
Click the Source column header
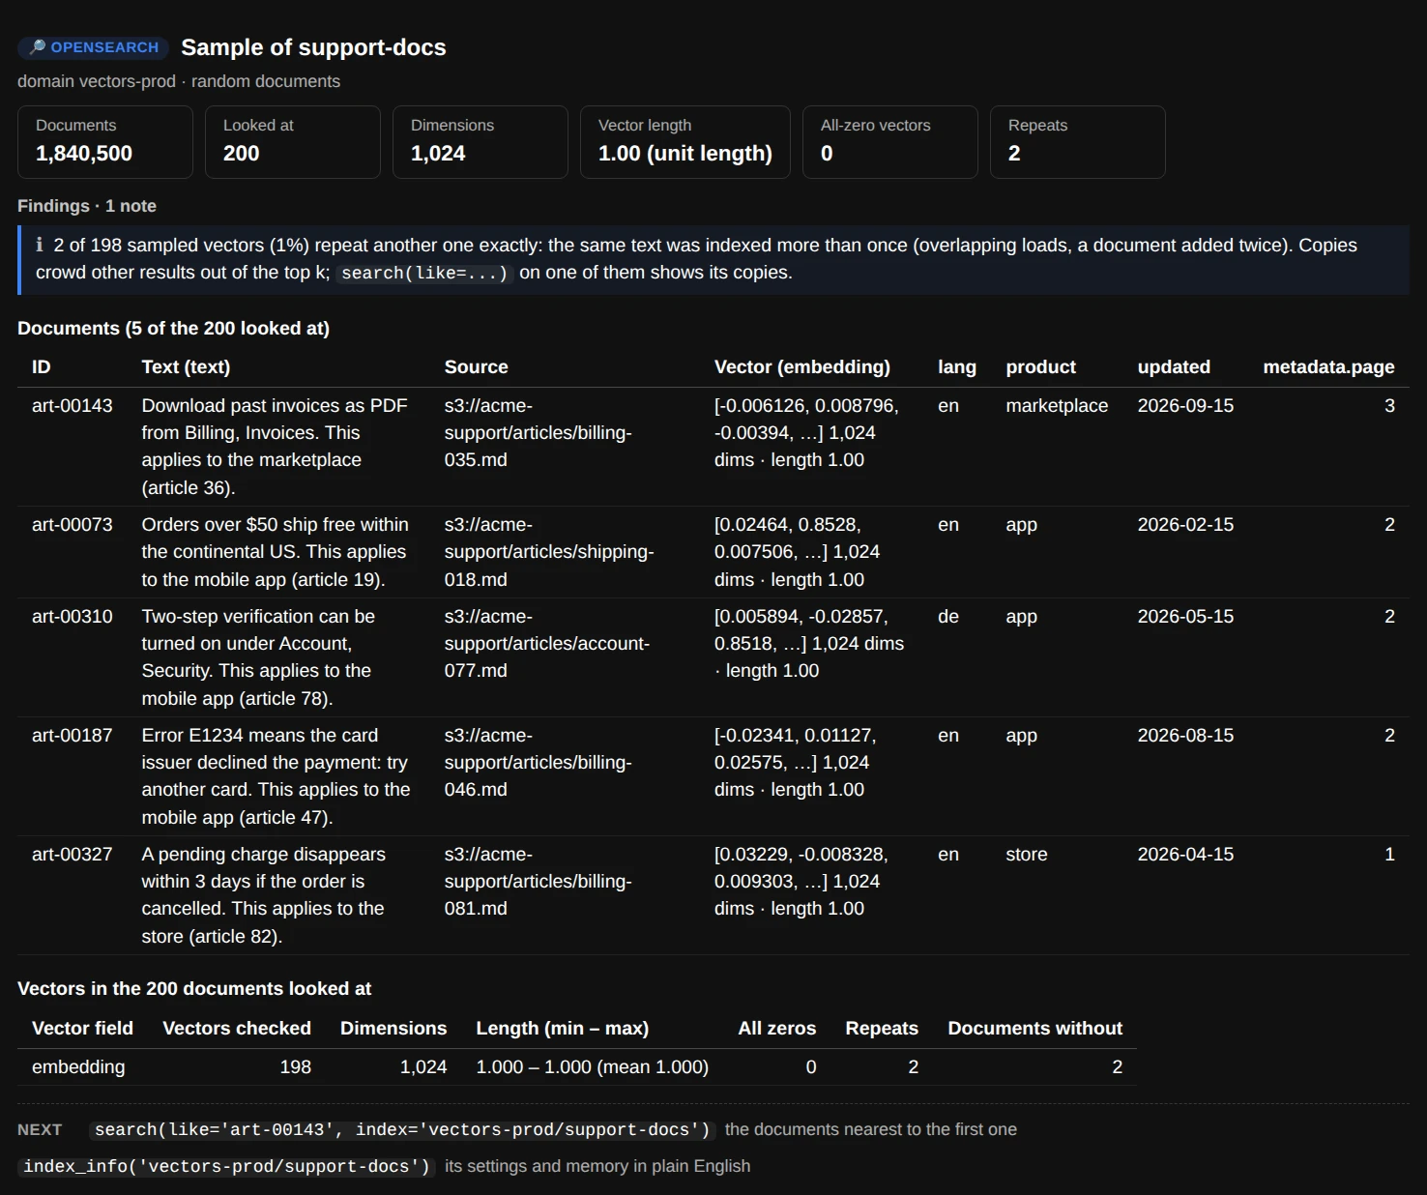click(x=477, y=367)
